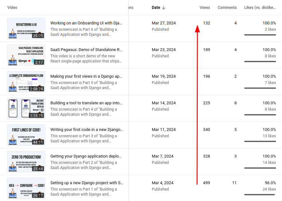This screenshot has height=201, width=282.
Task: Select the 'Refactoring a UI' video thumbnail
Action: 26,29
